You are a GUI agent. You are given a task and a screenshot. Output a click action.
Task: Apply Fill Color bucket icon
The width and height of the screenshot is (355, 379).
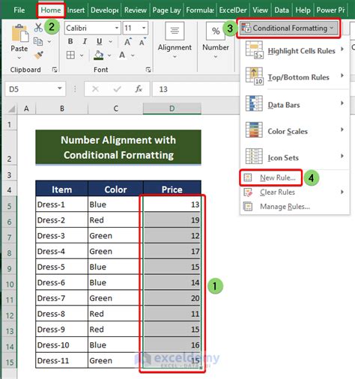[x=99, y=55]
